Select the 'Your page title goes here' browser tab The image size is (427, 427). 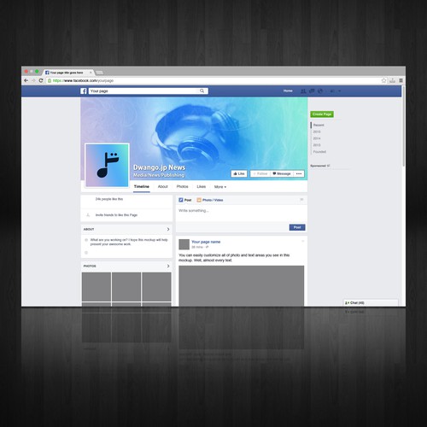tap(67, 73)
